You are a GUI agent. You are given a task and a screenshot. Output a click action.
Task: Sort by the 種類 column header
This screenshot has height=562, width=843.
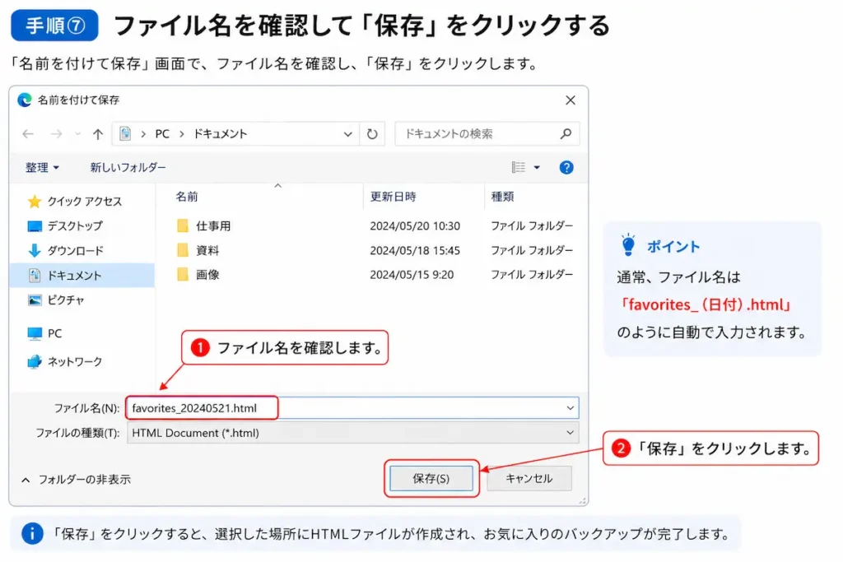click(503, 197)
